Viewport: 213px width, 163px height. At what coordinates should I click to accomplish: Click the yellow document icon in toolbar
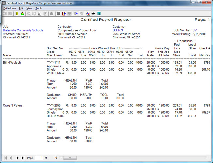16,14
